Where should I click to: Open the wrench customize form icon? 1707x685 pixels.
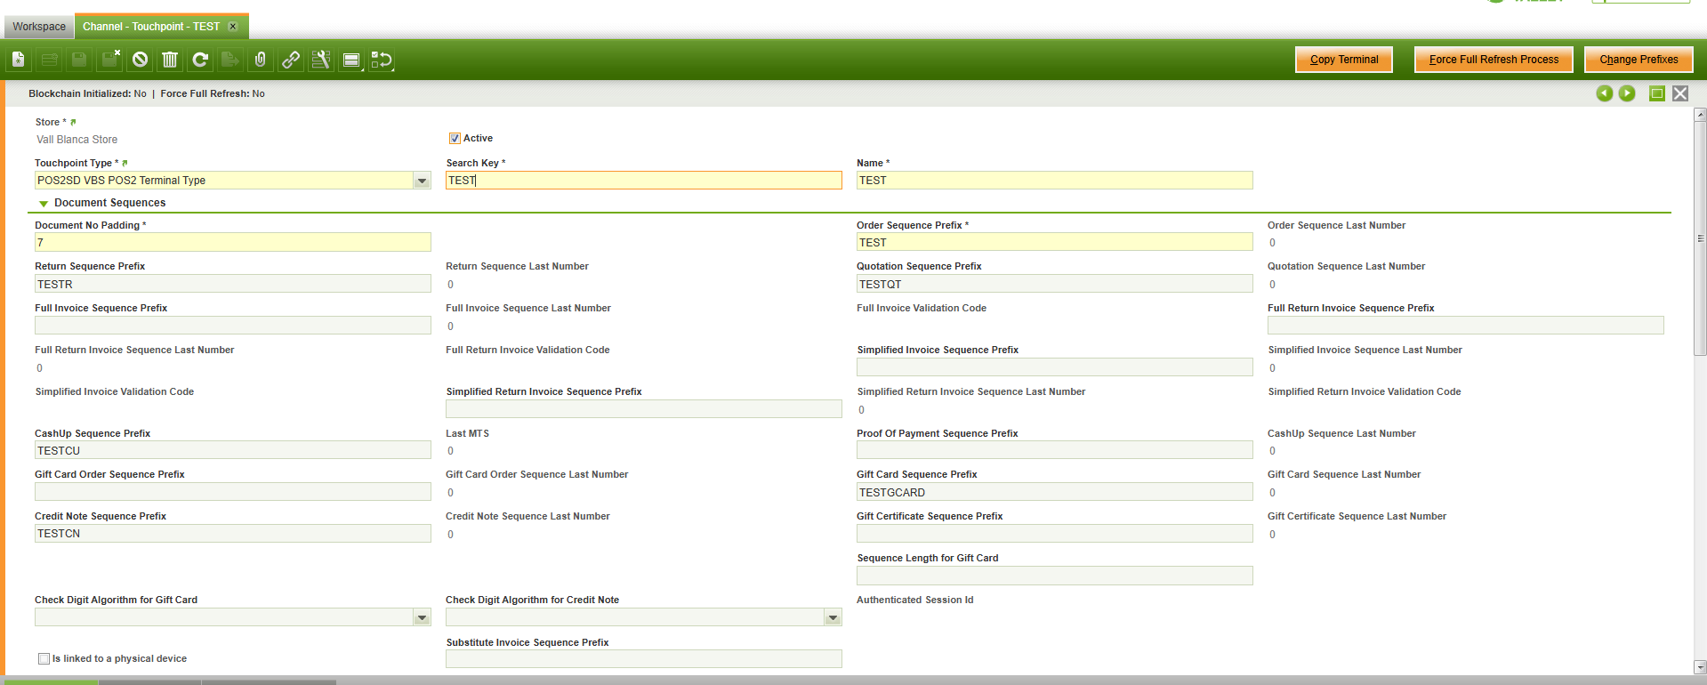pos(321,60)
